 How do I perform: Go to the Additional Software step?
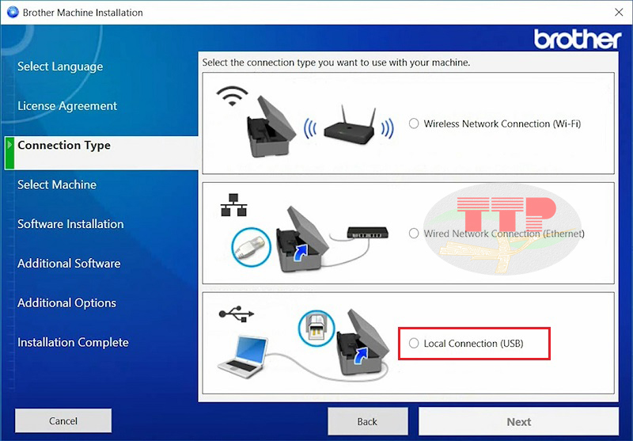tap(69, 264)
